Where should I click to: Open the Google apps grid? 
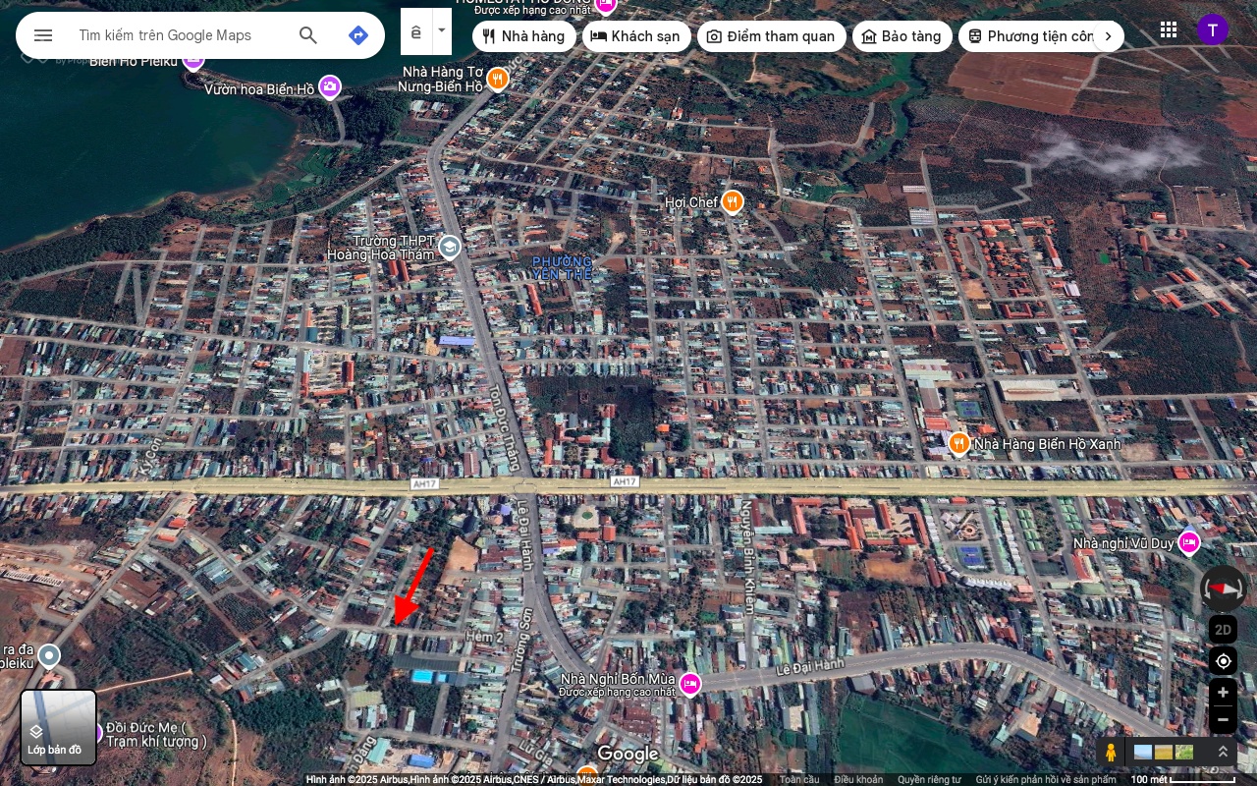point(1169,29)
